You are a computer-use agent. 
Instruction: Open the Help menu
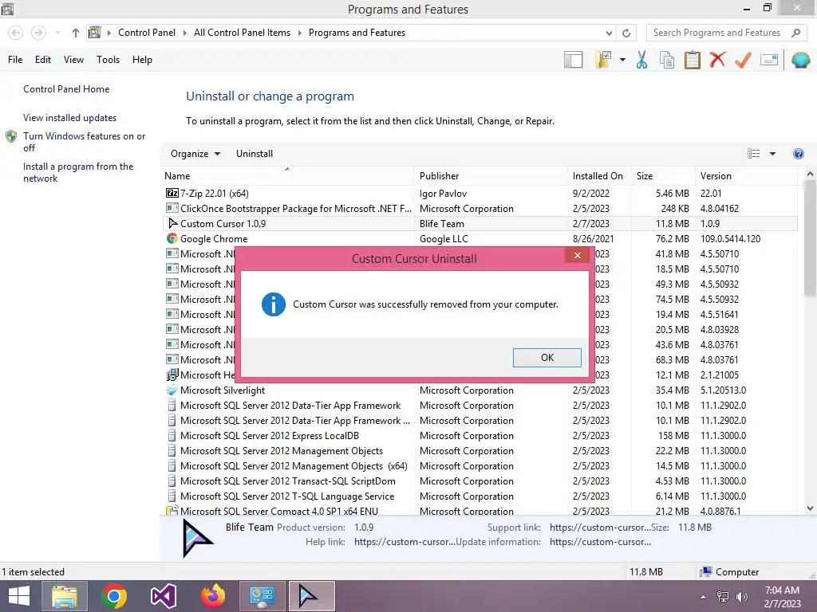point(142,60)
